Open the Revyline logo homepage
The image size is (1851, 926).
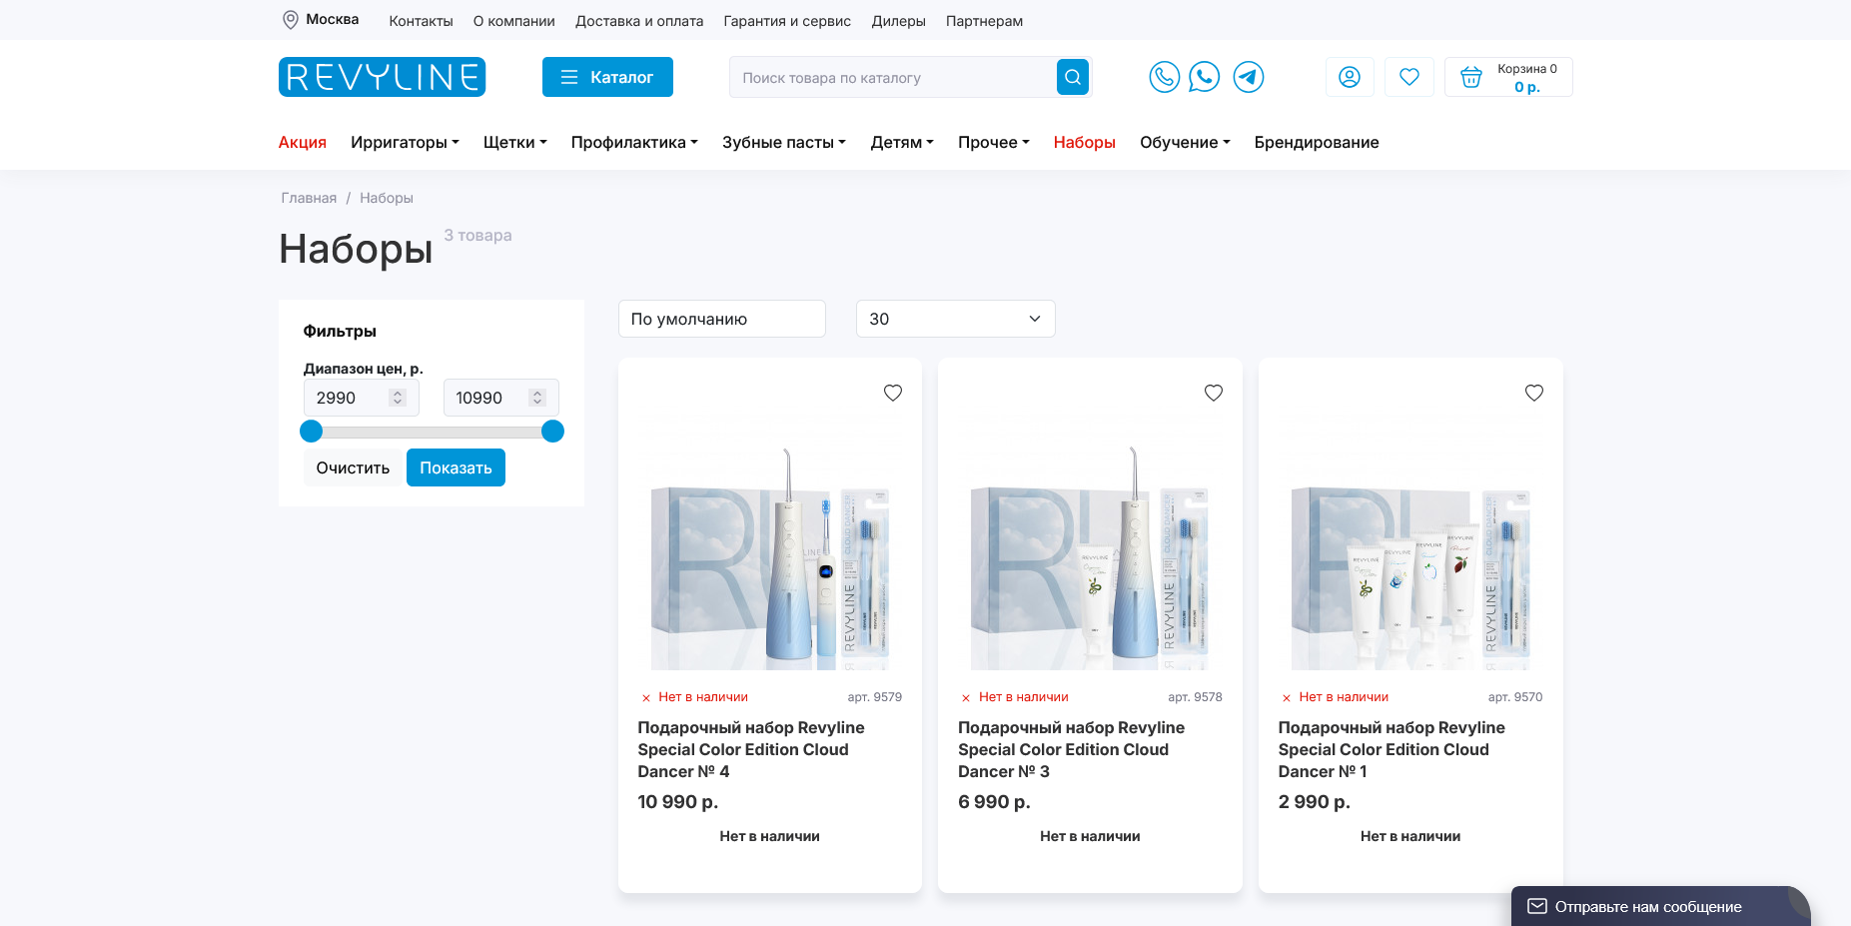pyautogui.click(x=382, y=77)
